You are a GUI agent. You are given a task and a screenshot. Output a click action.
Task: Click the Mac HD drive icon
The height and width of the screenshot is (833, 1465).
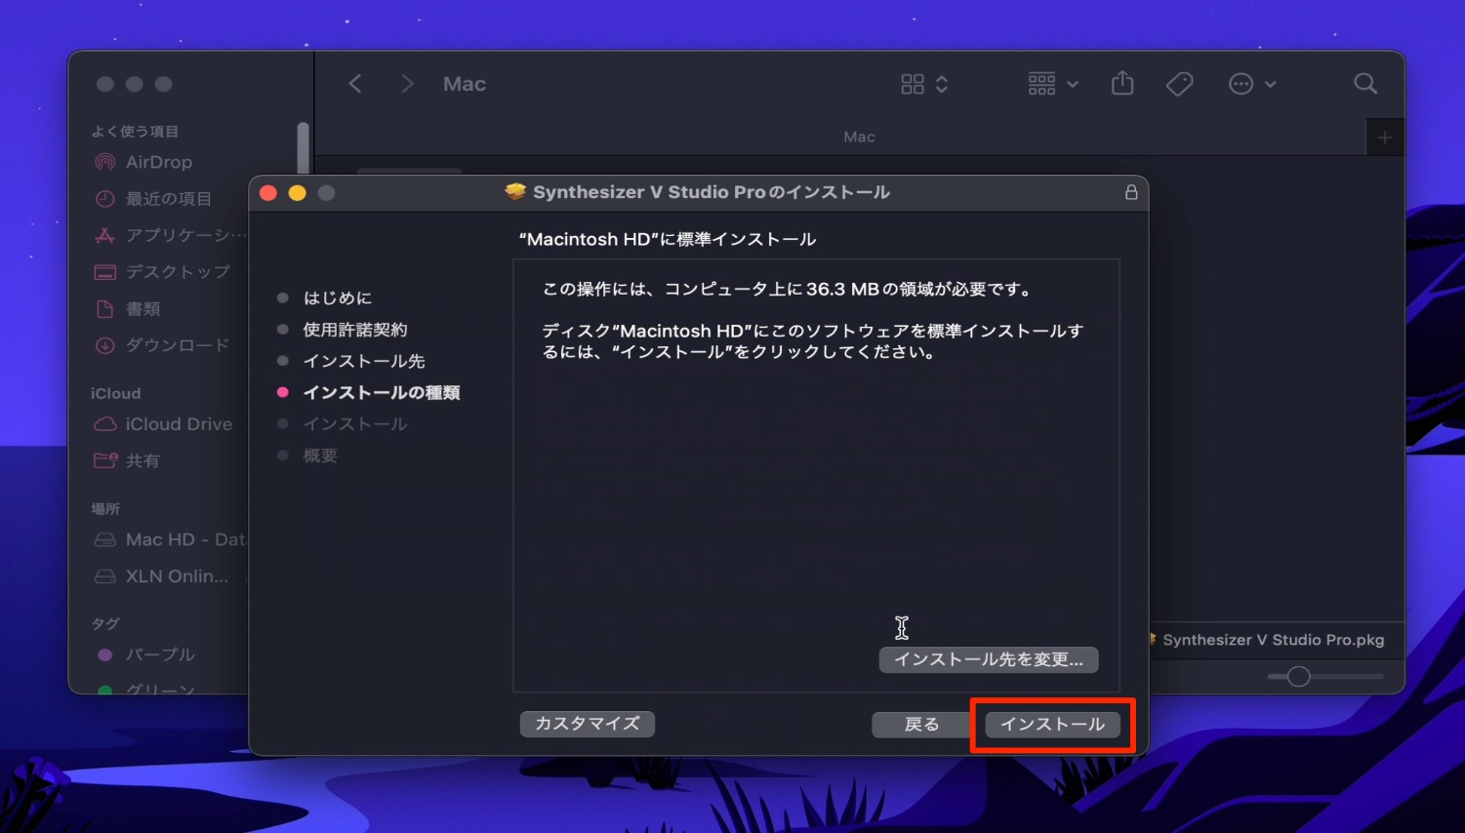104,539
